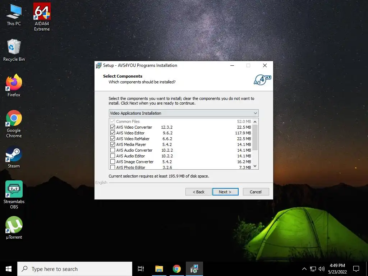Image resolution: width=368 pixels, height=276 pixels.
Task: Select the AVS Video ReMaker label
Action: (x=133, y=139)
